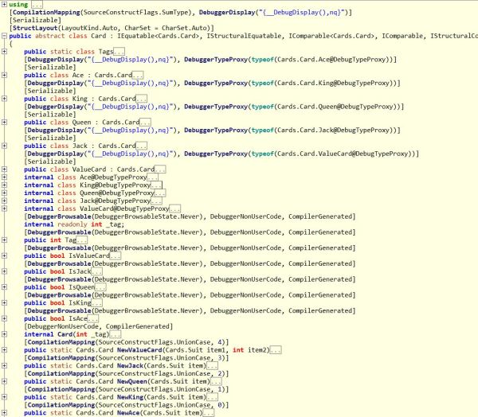Click the ellipsis box after 'public bool IsAce'

(x=93, y=319)
